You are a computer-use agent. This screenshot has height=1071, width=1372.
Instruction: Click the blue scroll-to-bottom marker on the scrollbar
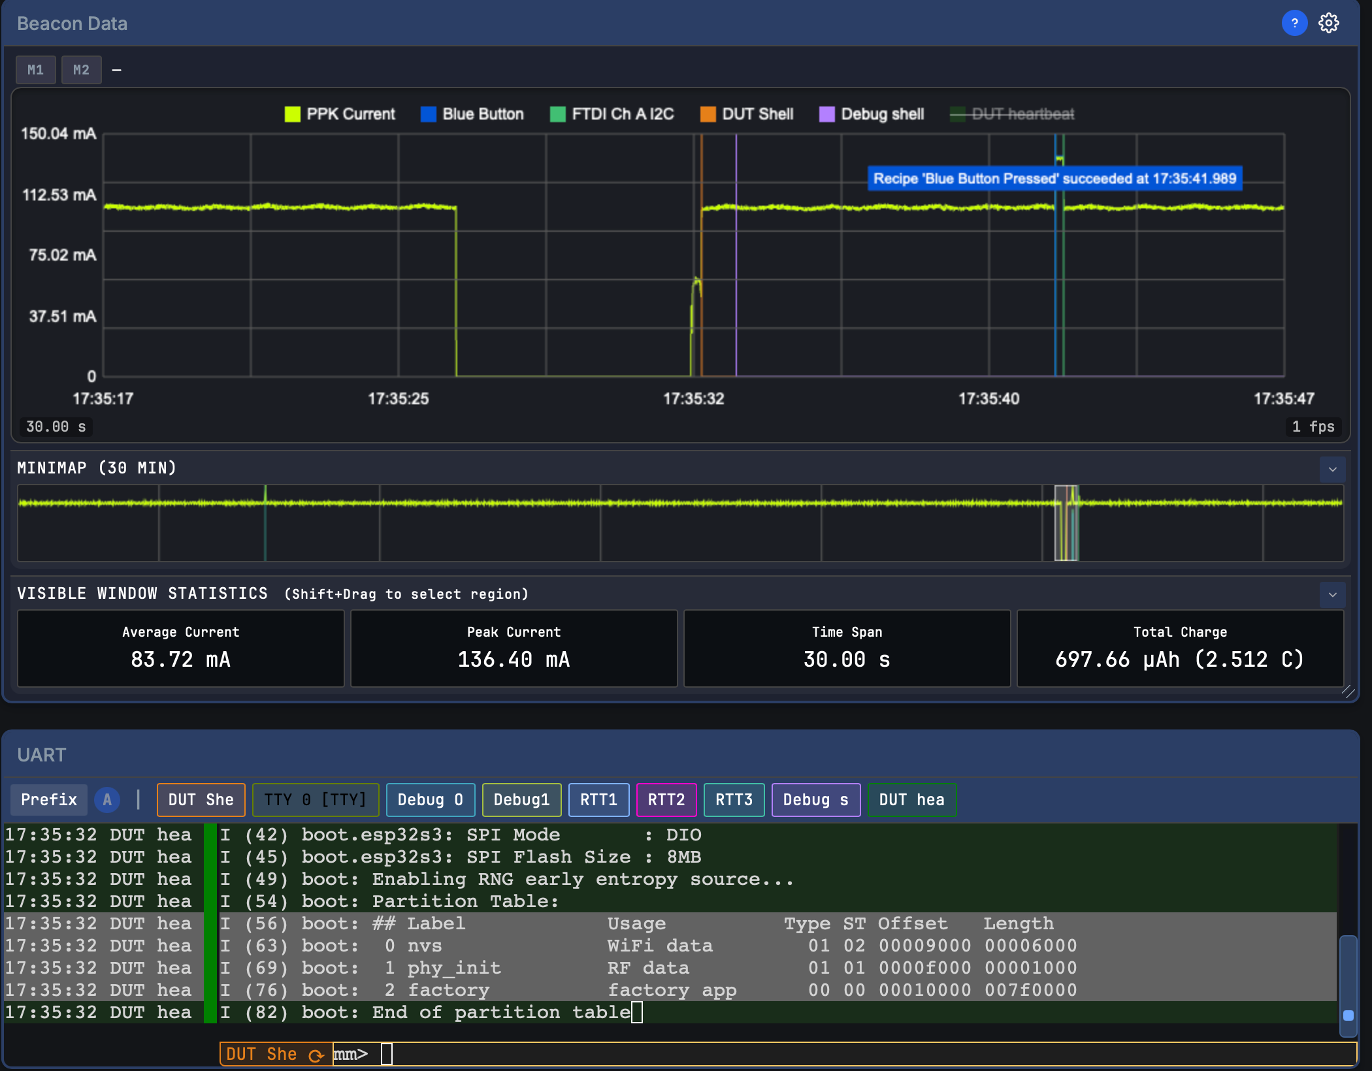[x=1348, y=1015]
